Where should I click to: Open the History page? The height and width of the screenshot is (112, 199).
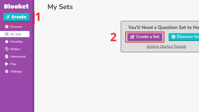click(x=15, y=49)
